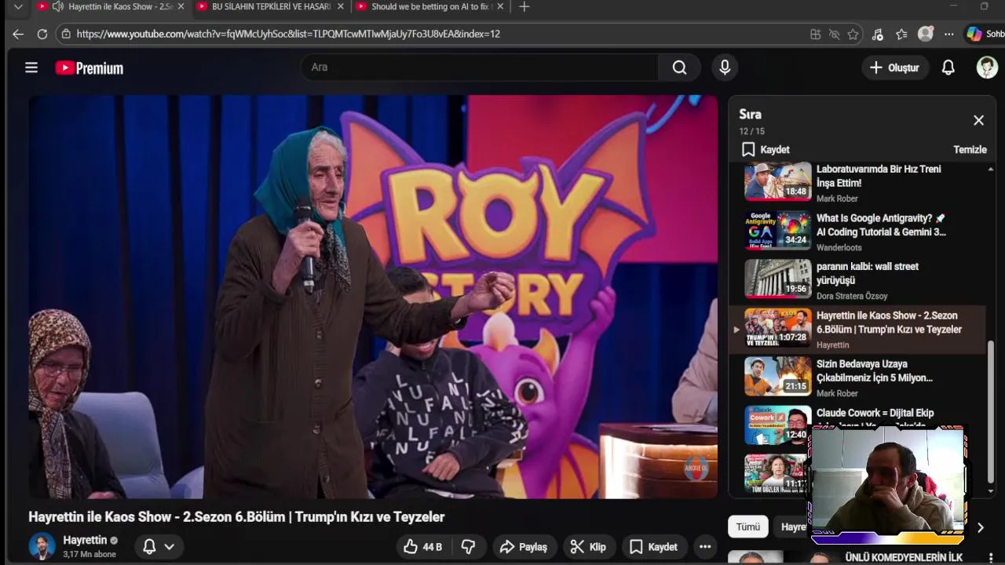
Task: Open a new browser tab
Action: pyautogui.click(x=524, y=6)
